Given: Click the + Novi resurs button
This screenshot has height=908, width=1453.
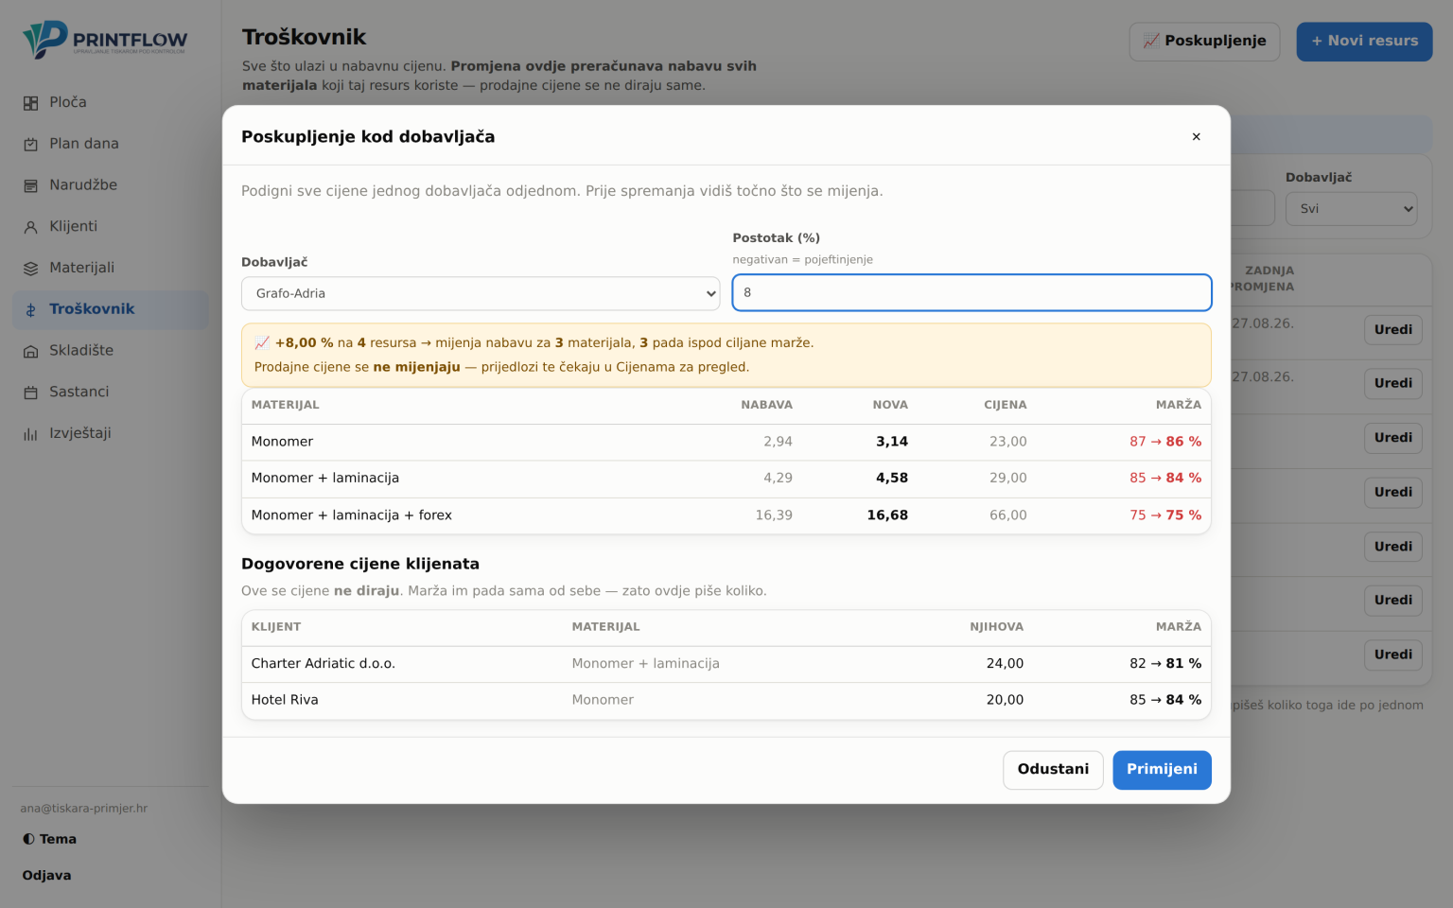Looking at the screenshot, I should pyautogui.click(x=1364, y=42).
